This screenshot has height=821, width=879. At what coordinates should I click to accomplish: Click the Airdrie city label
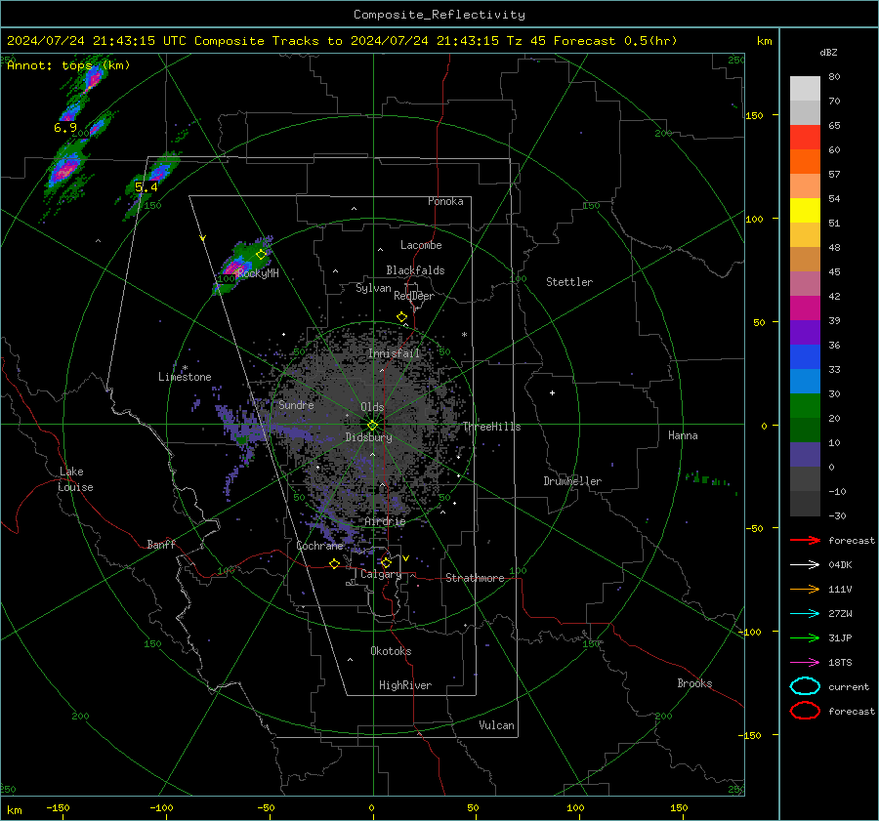coord(385,521)
